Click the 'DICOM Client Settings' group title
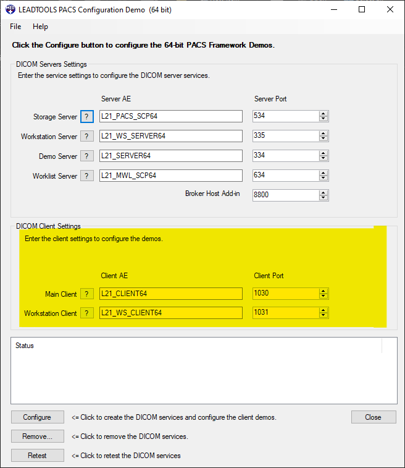405x468 pixels. pyautogui.click(x=48, y=226)
